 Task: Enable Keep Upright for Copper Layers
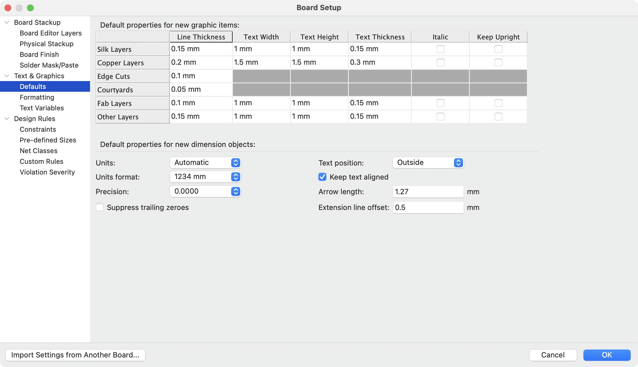(x=498, y=62)
